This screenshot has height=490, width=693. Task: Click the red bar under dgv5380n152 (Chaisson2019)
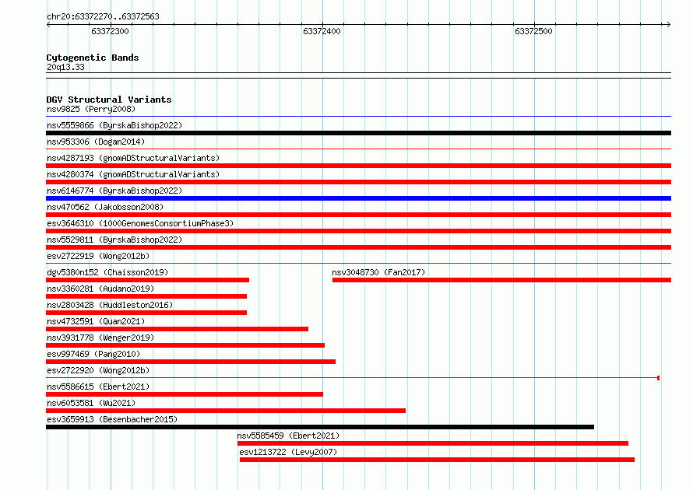148,280
